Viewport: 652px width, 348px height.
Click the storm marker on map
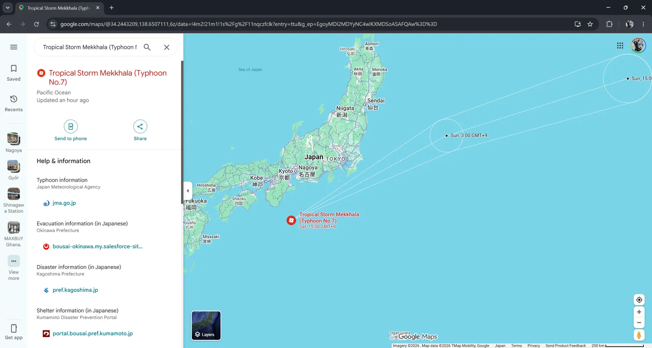coord(291,220)
